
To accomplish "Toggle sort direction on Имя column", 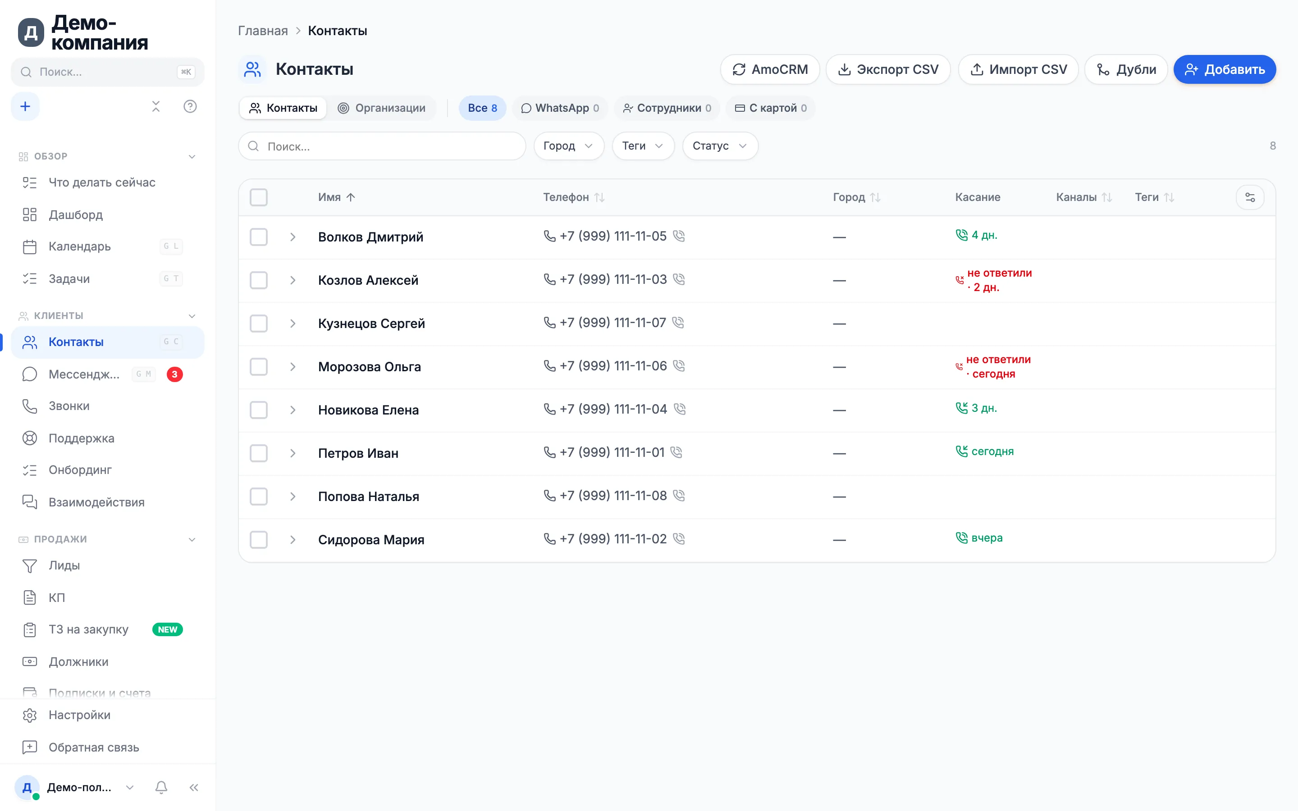I will 336,197.
